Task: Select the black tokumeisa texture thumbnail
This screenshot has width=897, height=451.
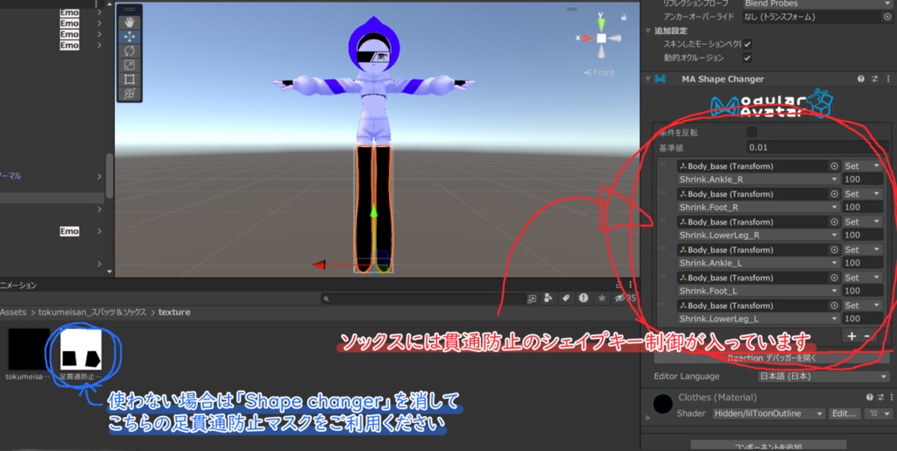Action: (27, 349)
